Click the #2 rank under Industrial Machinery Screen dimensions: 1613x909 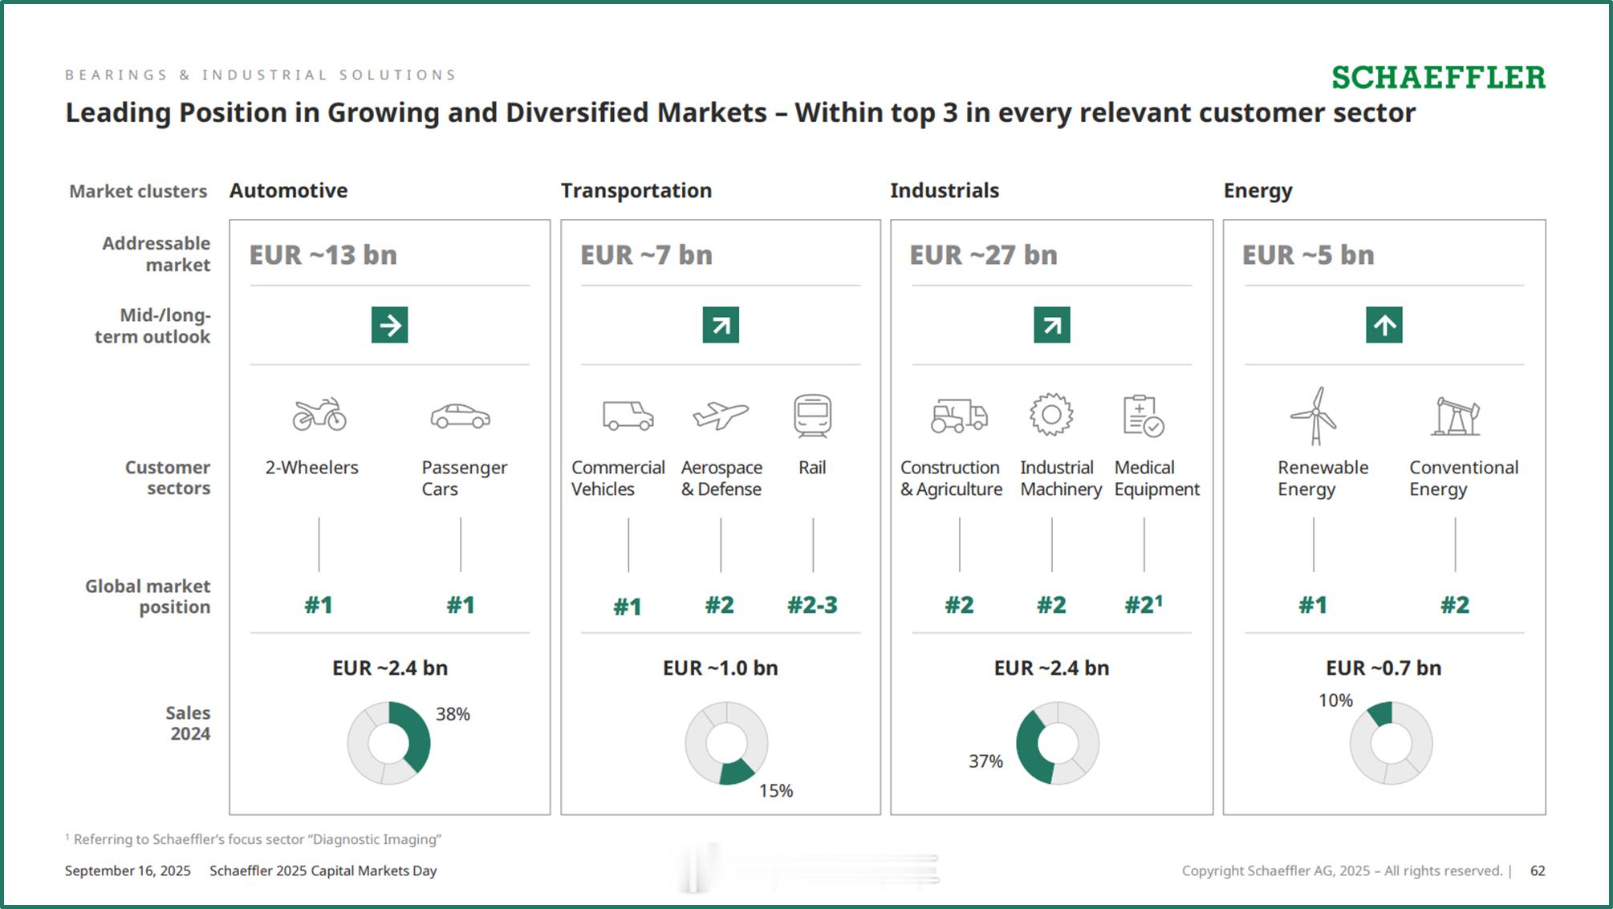click(1051, 605)
